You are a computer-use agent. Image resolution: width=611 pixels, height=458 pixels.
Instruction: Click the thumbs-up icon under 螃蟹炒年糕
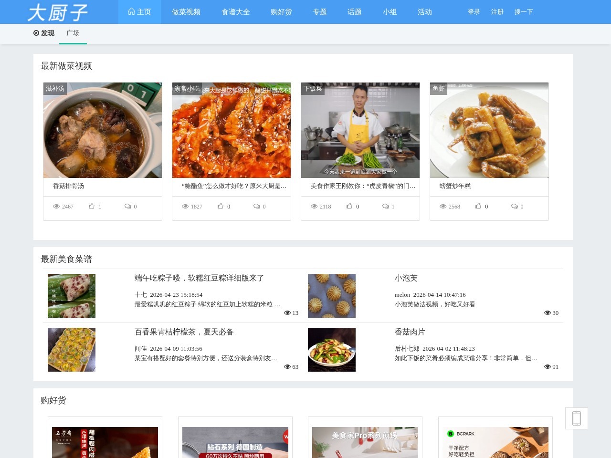(479, 206)
